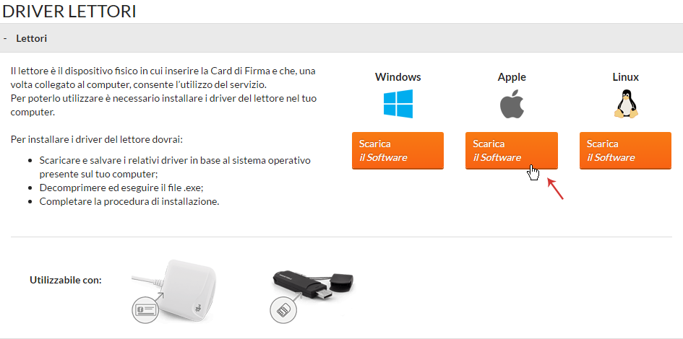
Task: Click the Linux penguin icon
Action: pyautogui.click(x=626, y=103)
